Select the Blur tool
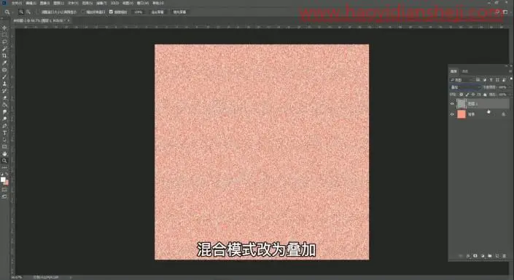Viewport: 514px width, 280px height. [4, 112]
